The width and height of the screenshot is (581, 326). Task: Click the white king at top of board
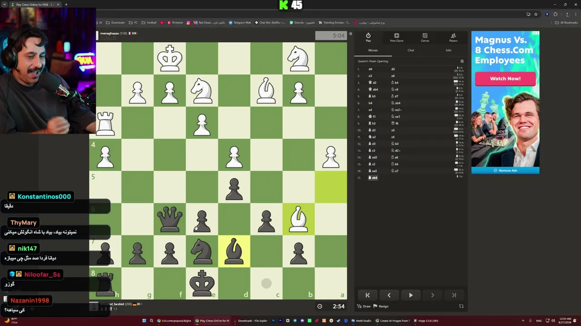pos(170,58)
